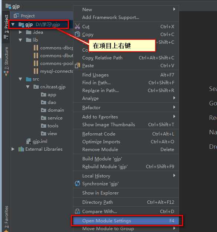Click the lib folder icon
The image size is (217, 232).
tap(29, 40)
